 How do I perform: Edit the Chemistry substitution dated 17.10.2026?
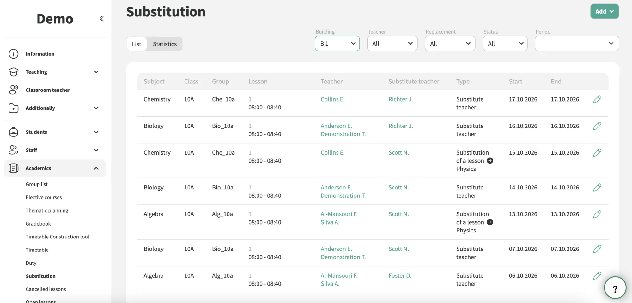(597, 99)
